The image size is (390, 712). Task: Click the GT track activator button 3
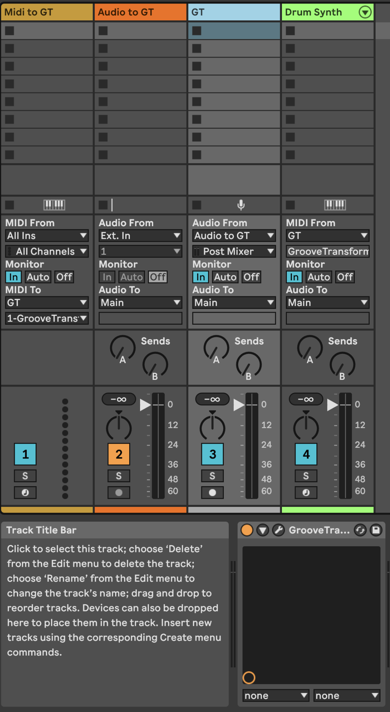pos(212,454)
